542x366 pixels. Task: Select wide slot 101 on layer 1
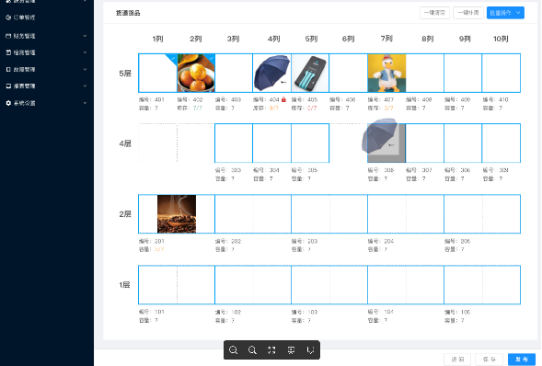[x=177, y=285]
